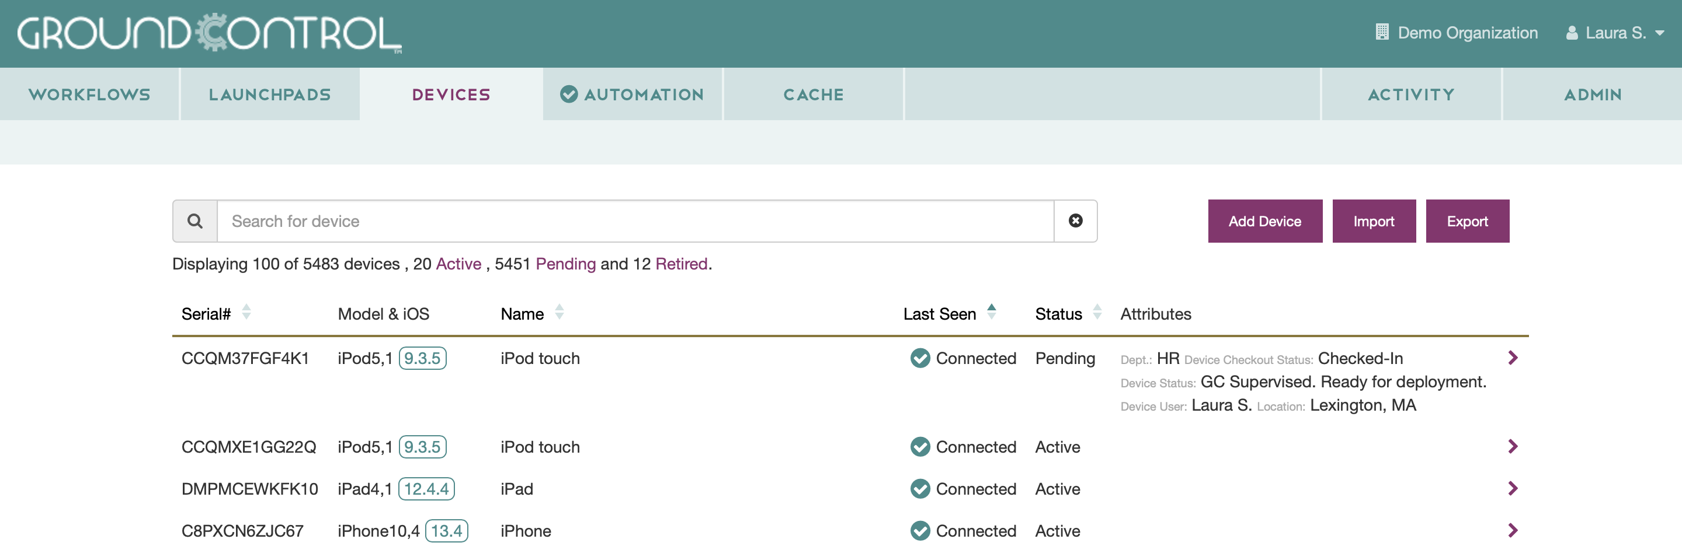Click the Model & iOS column header
This screenshot has height=553, width=1682.
(383, 314)
